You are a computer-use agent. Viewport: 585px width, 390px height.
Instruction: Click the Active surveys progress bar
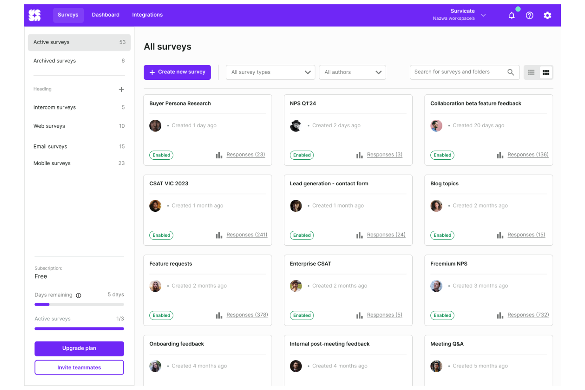coord(79,328)
